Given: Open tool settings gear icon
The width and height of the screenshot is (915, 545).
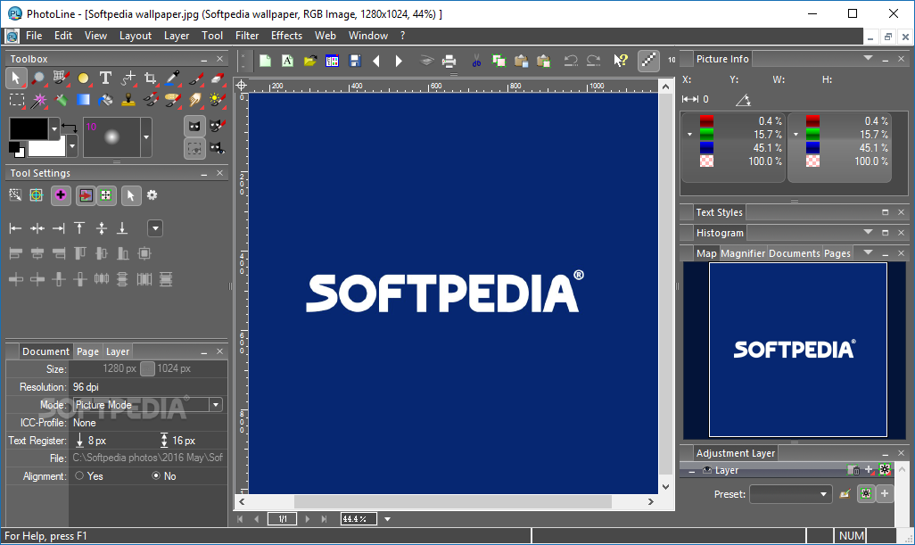Looking at the screenshot, I should pyautogui.click(x=152, y=195).
